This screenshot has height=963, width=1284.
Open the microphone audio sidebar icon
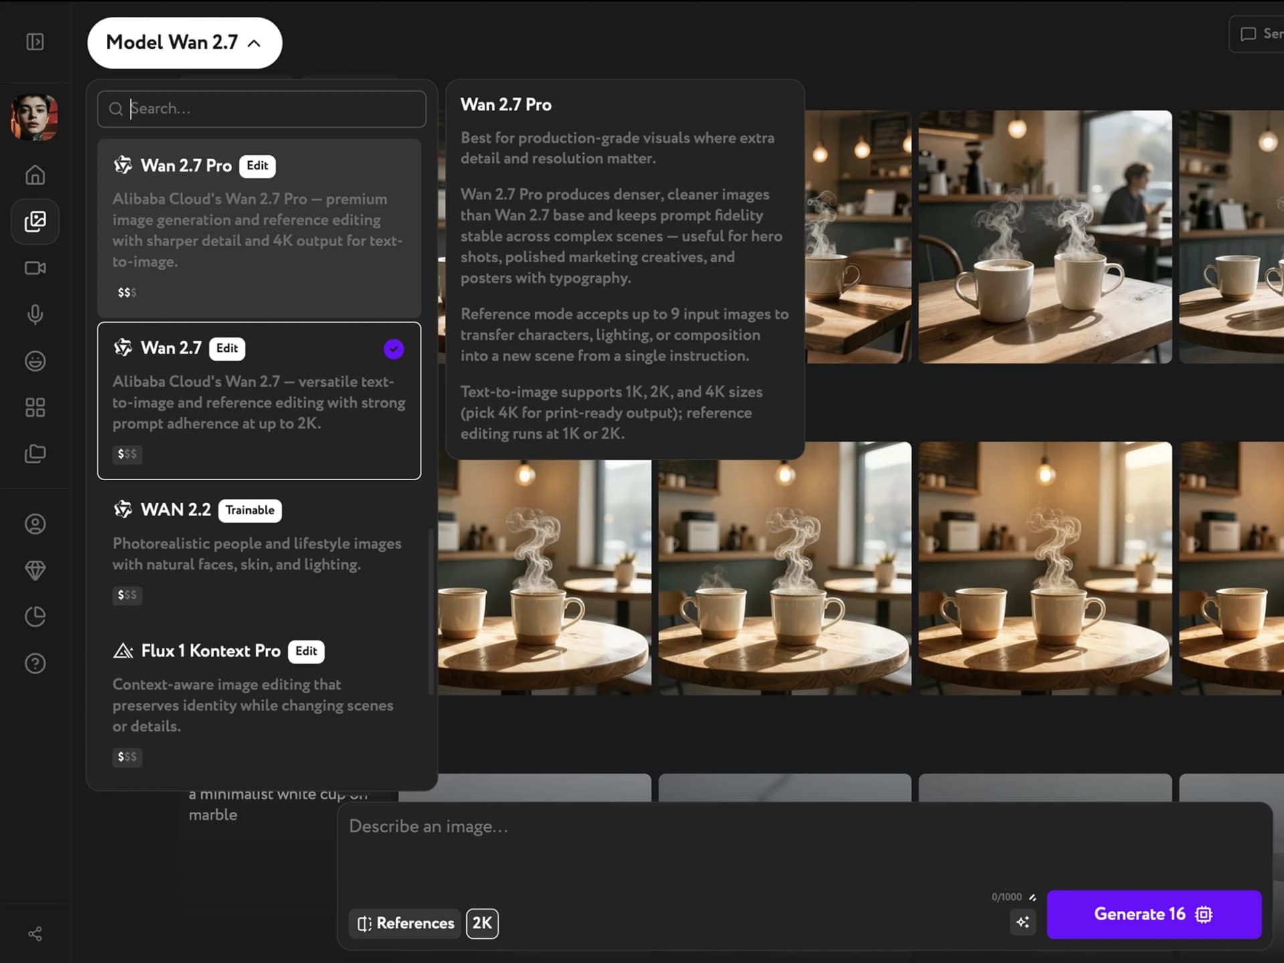click(x=35, y=314)
